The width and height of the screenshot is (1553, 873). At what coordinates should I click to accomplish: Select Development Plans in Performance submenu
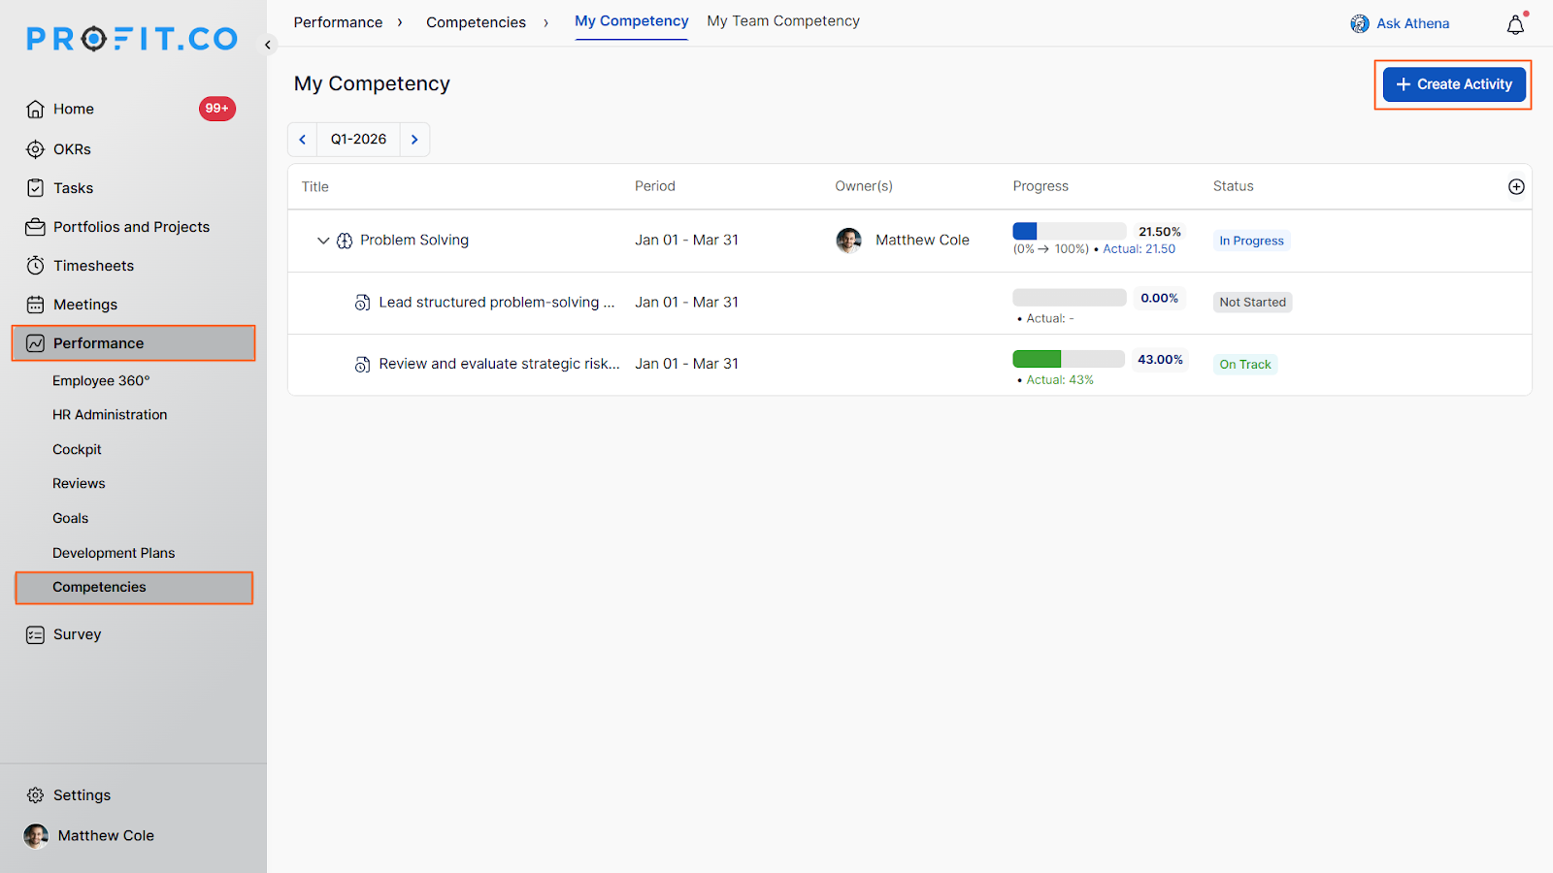(x=114, y=553)
